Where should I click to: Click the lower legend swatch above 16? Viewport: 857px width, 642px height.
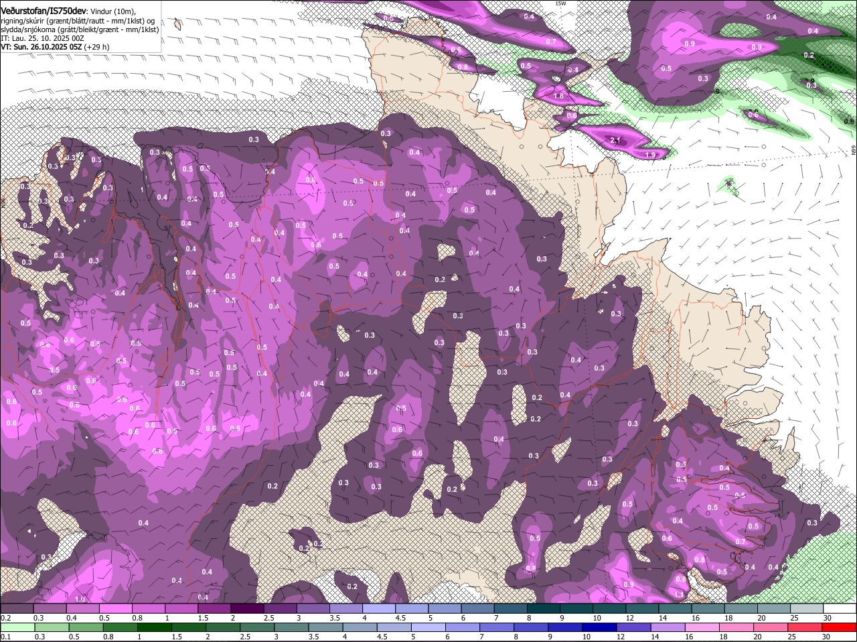[703, 627]
